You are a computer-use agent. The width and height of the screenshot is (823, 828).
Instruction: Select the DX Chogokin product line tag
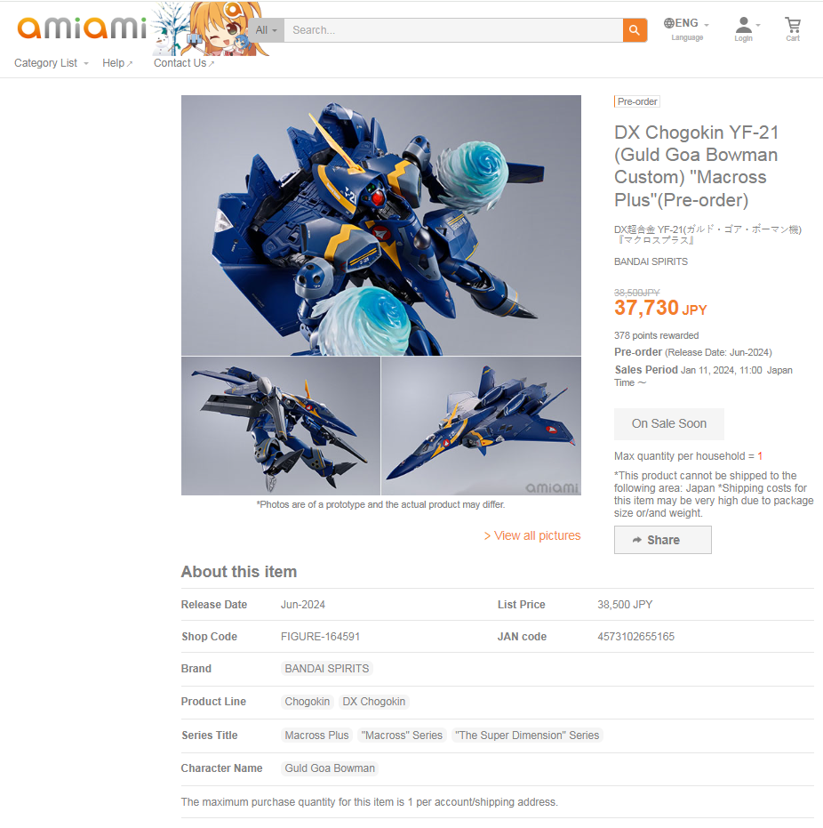coord(374,701)
